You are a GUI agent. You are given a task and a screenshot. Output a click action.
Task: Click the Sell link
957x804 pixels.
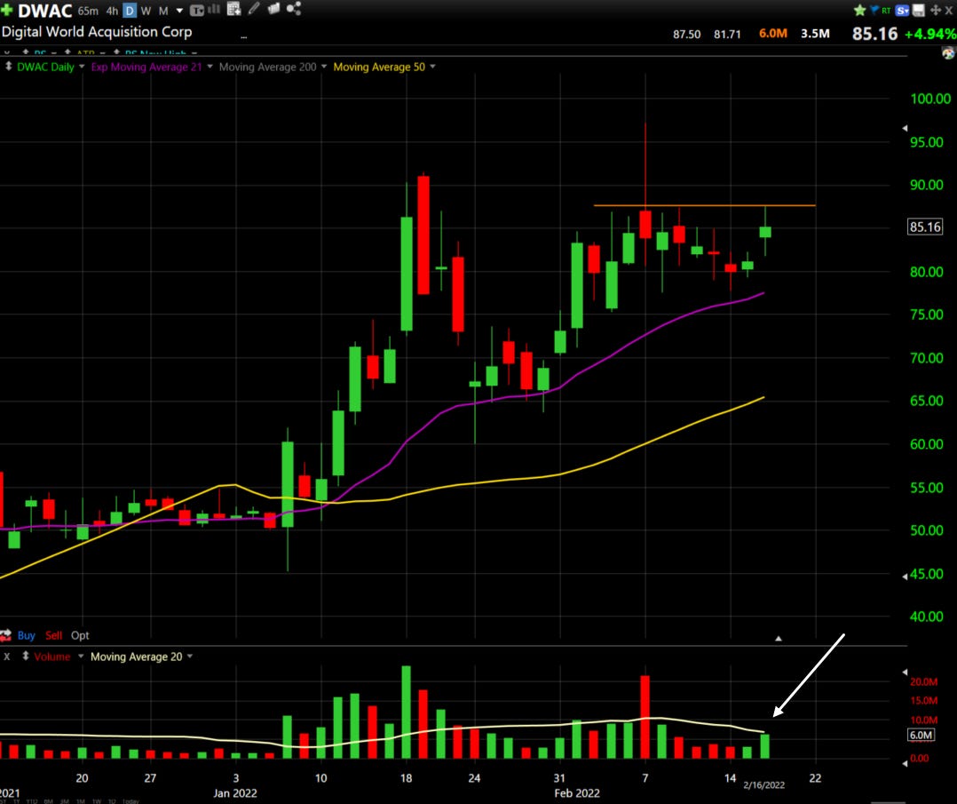pos(53,635)
